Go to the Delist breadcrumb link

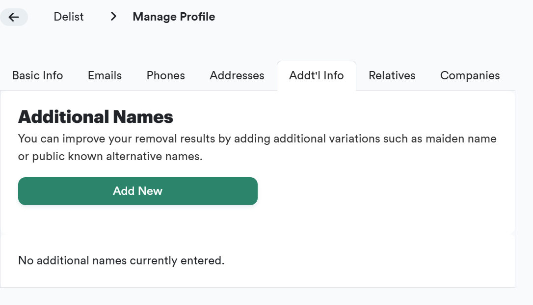[69, 17]
